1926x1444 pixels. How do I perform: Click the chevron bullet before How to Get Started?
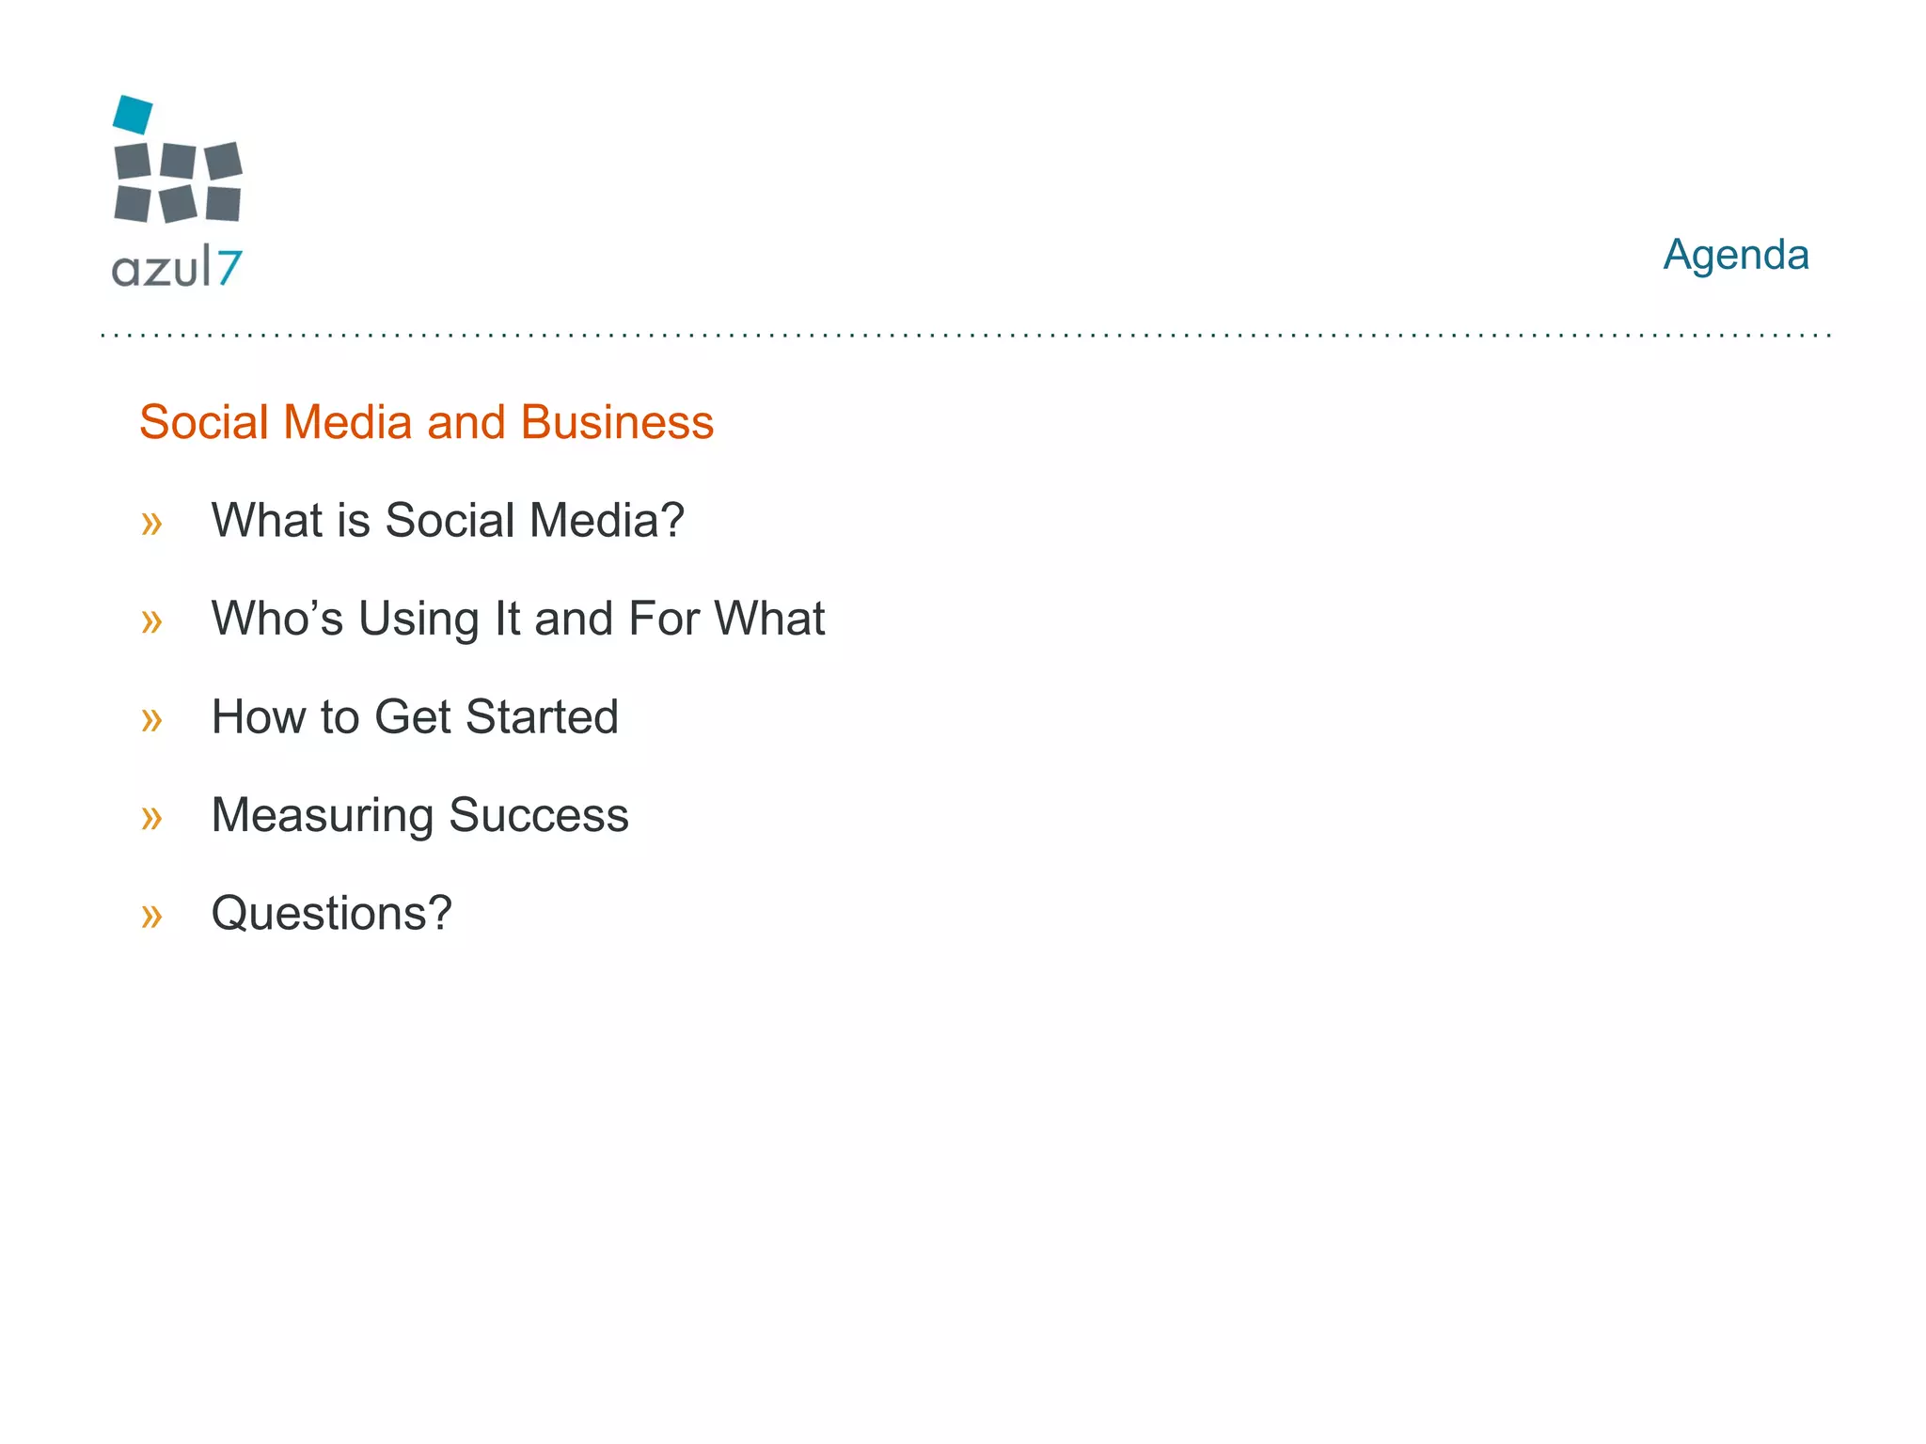click(151, 720)
